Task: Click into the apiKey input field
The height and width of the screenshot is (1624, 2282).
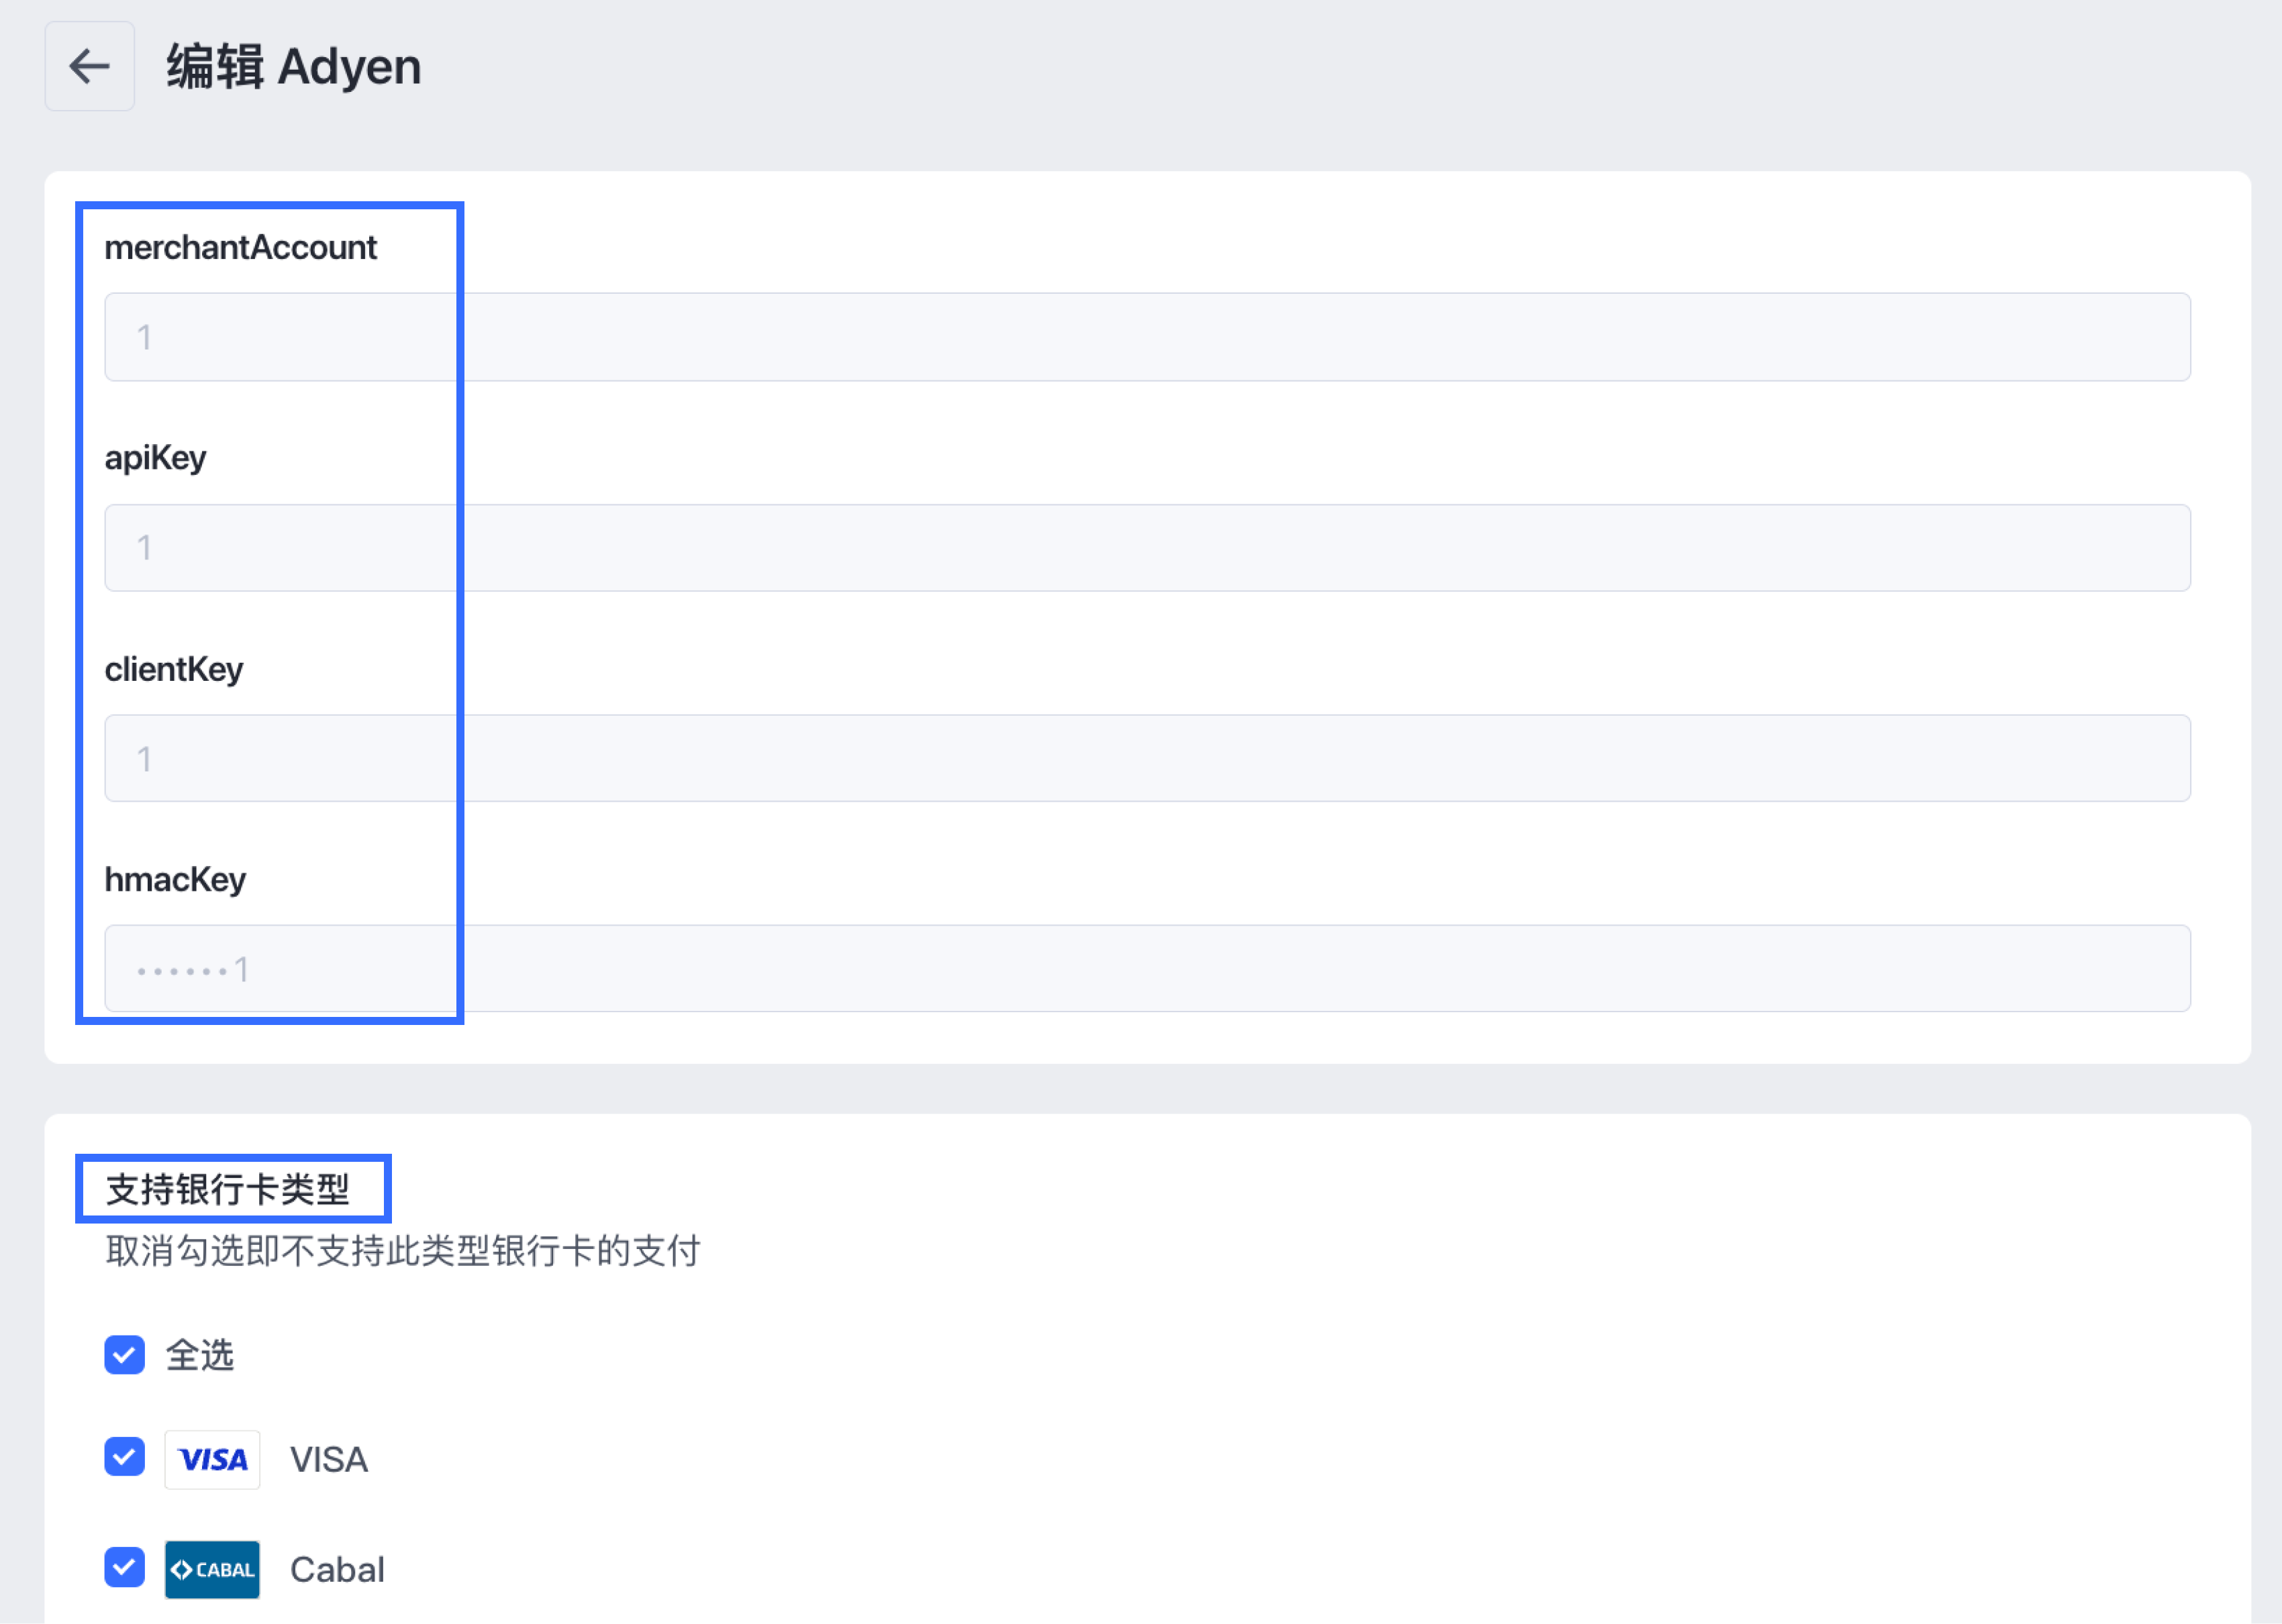Action: click(1146, 548)
